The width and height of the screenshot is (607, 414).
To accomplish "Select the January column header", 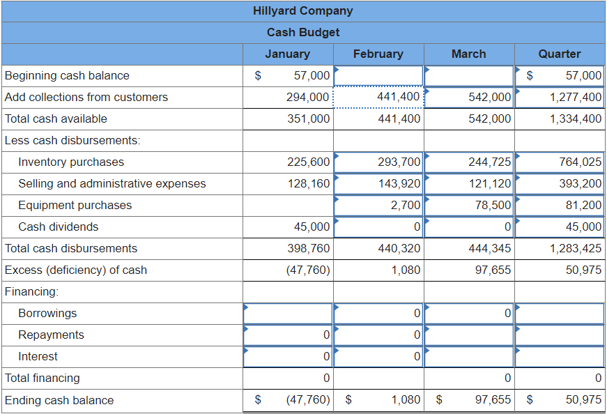I will click(287, 54).
